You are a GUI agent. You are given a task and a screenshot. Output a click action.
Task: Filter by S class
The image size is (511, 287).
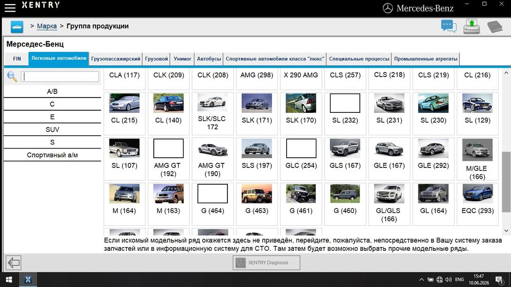52,142
